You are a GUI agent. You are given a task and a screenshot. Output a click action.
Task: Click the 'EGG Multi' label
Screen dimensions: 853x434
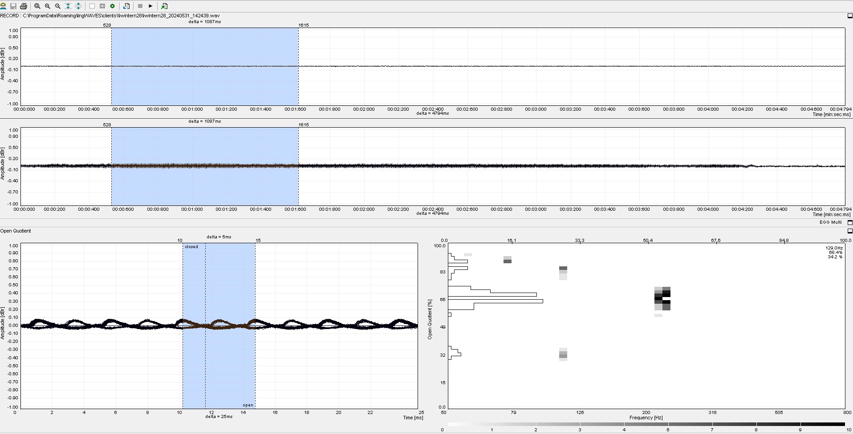[831, 222]
